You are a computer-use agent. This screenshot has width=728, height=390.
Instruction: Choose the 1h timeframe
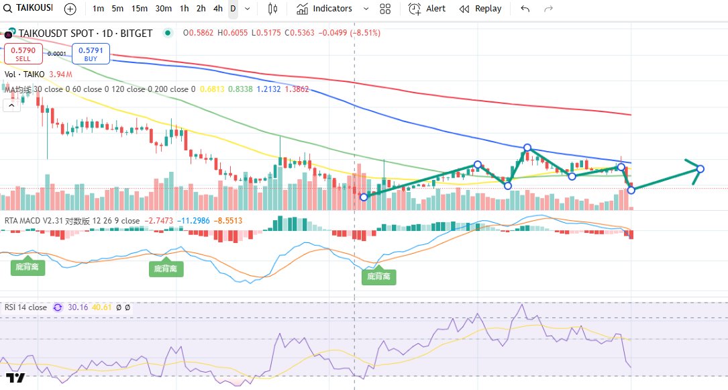(185, 8)
